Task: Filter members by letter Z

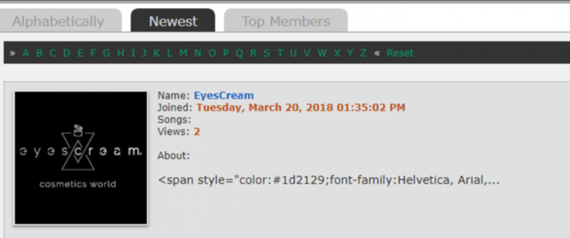Action: pyautogui.click(x=363, y=53)
